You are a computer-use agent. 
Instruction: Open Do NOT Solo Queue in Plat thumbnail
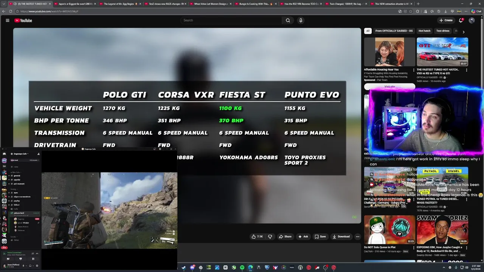coord(389,230)
